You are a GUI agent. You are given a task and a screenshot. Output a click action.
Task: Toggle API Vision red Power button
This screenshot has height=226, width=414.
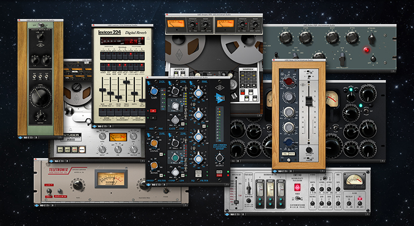pos(219,175)
